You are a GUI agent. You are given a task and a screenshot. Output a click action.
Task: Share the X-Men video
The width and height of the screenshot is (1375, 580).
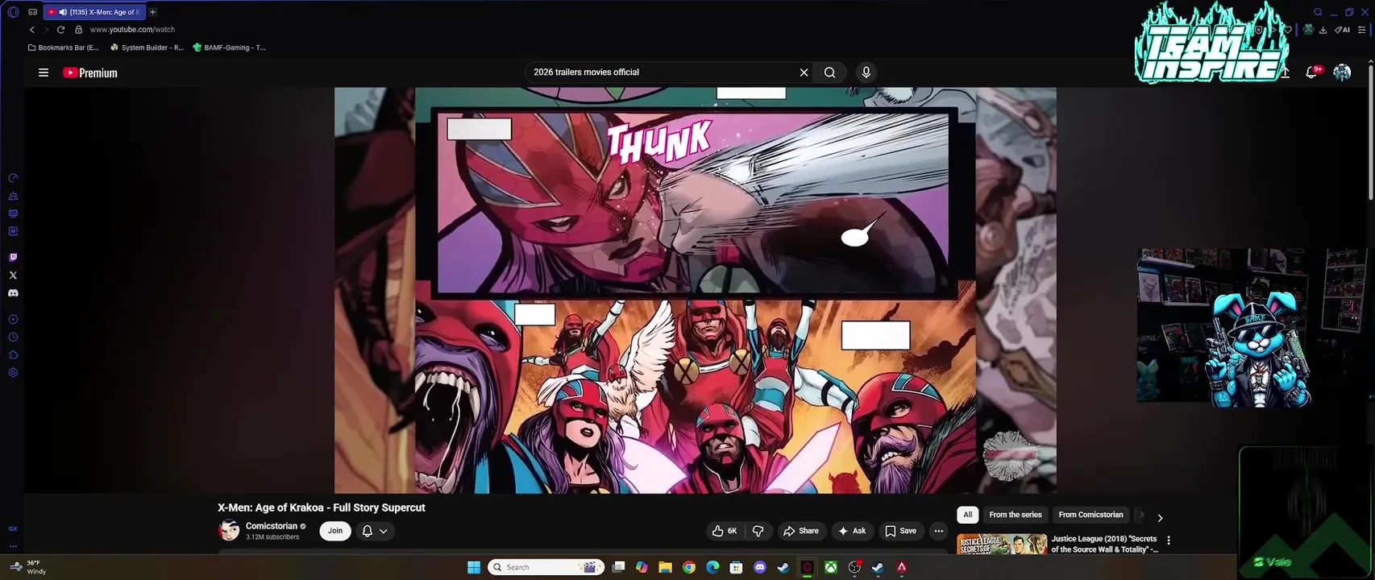(x=801, y=531)
